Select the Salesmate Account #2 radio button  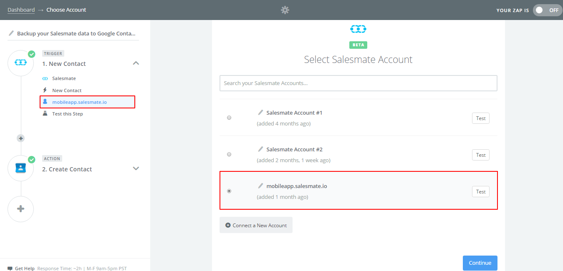(x=229, y=154)
